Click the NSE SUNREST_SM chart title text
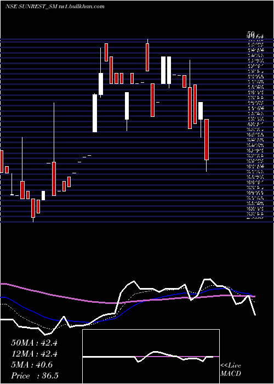Image resolution: width=274 pixels, height=384 pixels. [55, 7]
